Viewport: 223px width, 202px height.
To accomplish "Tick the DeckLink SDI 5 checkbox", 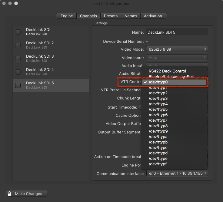I will click(x=18, y=85).
